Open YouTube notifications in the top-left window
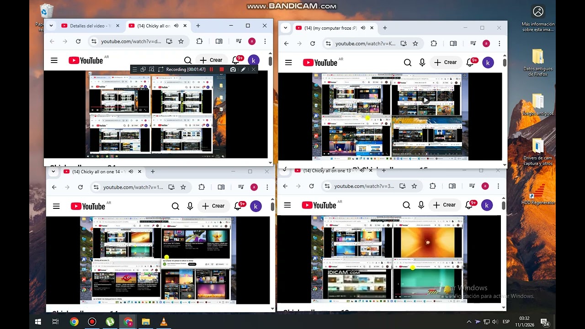Viewport: 585px width, 329px height. point(236,60)
